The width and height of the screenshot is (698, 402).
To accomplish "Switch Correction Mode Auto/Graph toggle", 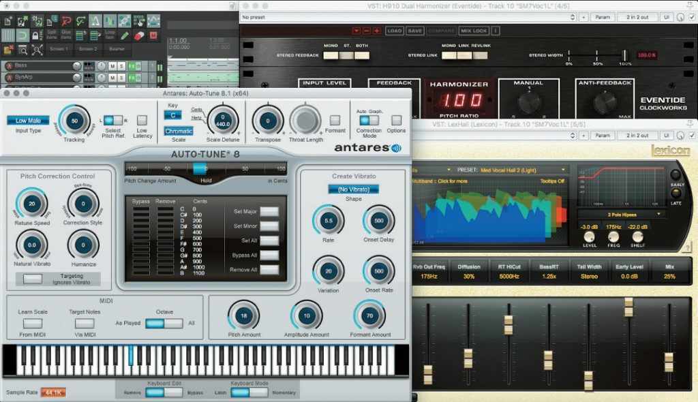I will 369,120.
